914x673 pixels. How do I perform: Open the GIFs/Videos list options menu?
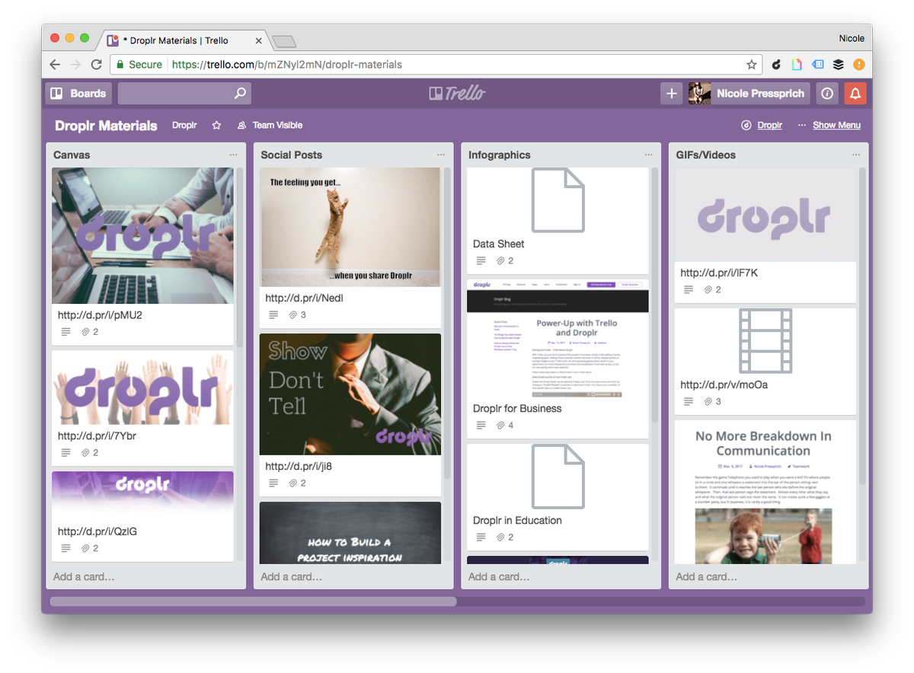pos(856,155)
